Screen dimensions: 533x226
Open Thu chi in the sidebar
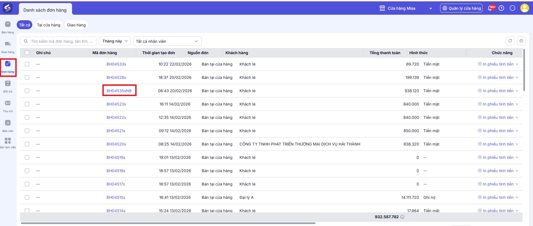point(8,106)
